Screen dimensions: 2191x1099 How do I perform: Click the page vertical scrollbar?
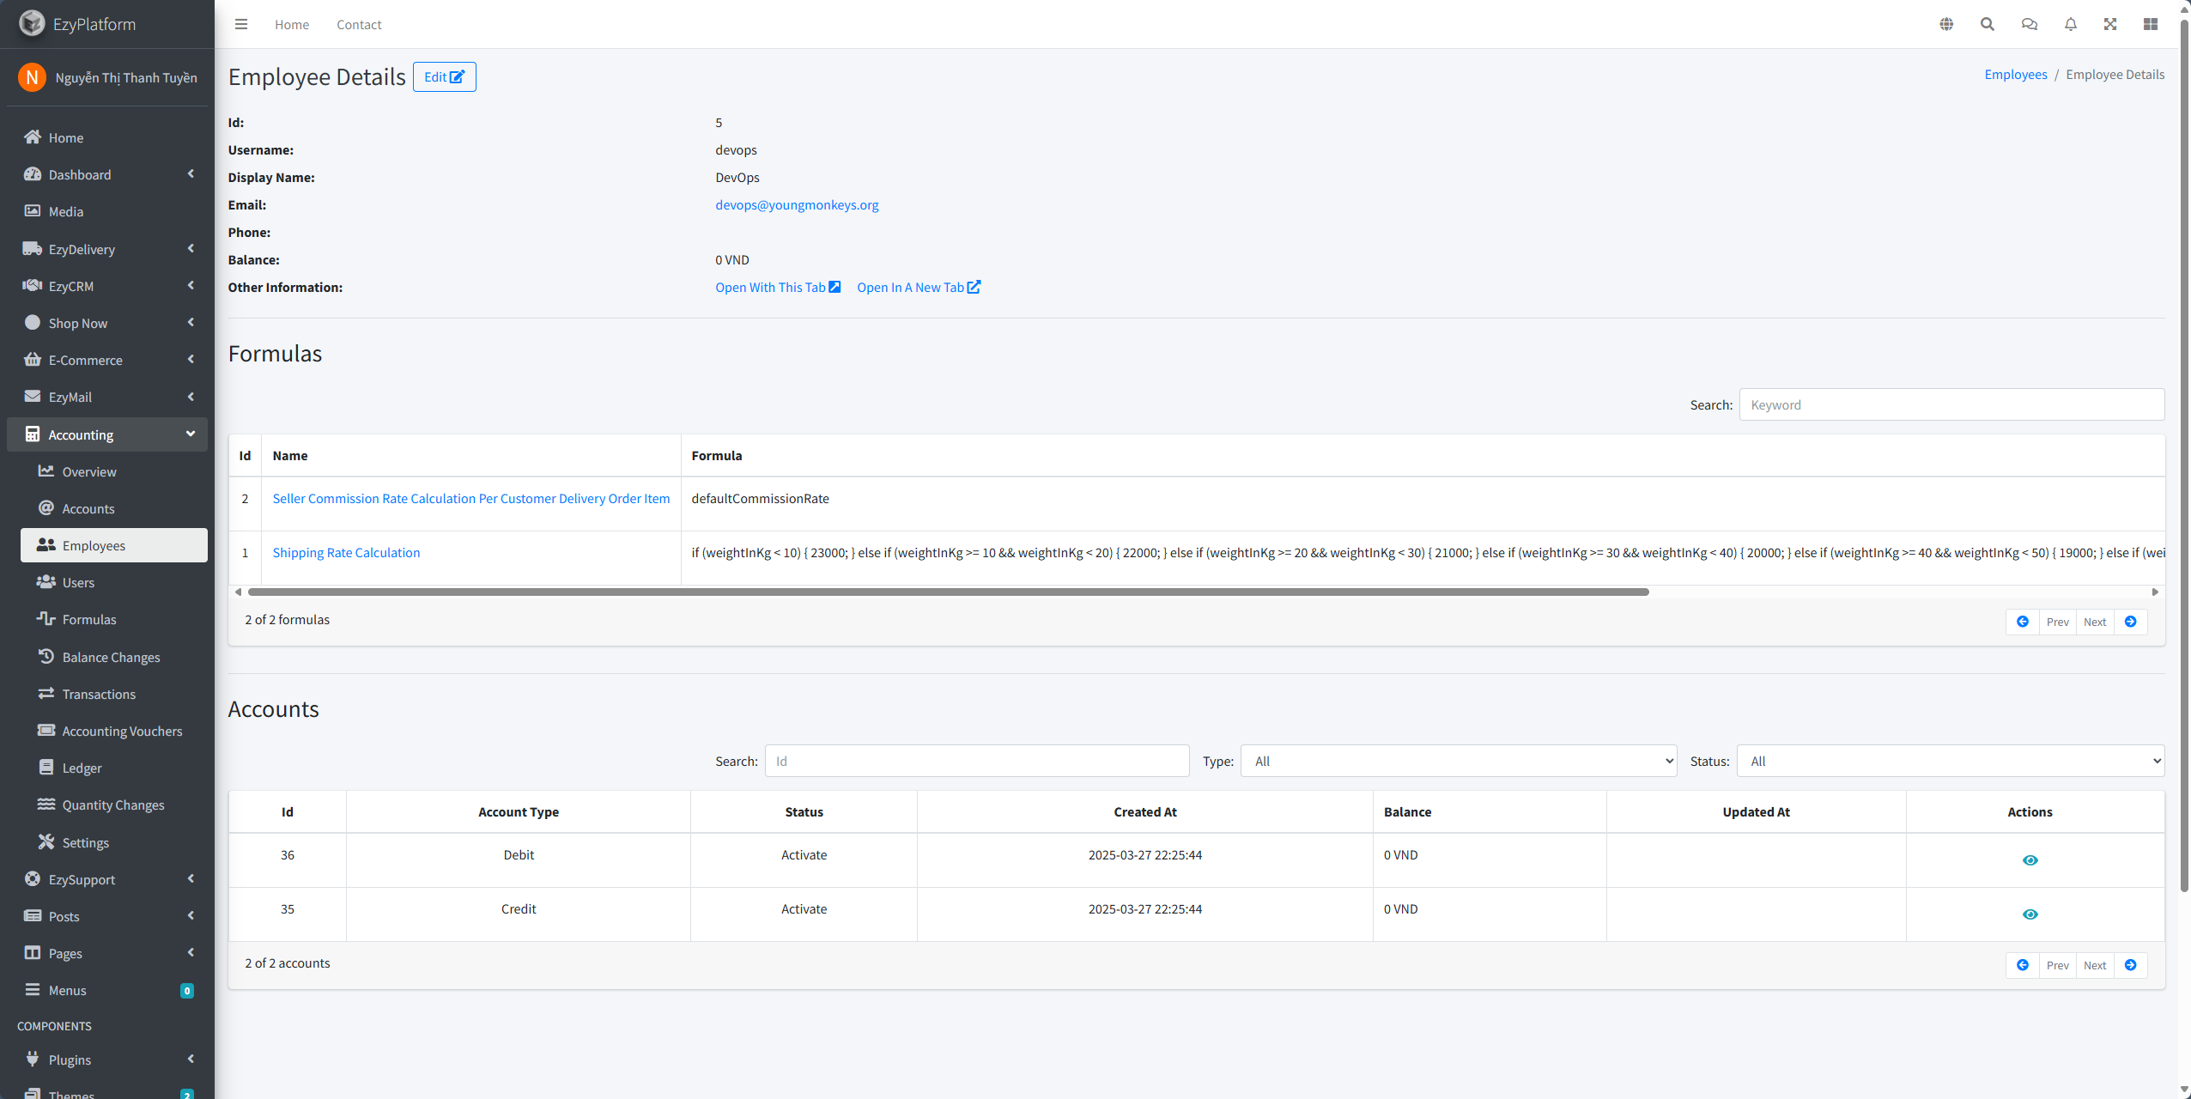coord(2184,455)
